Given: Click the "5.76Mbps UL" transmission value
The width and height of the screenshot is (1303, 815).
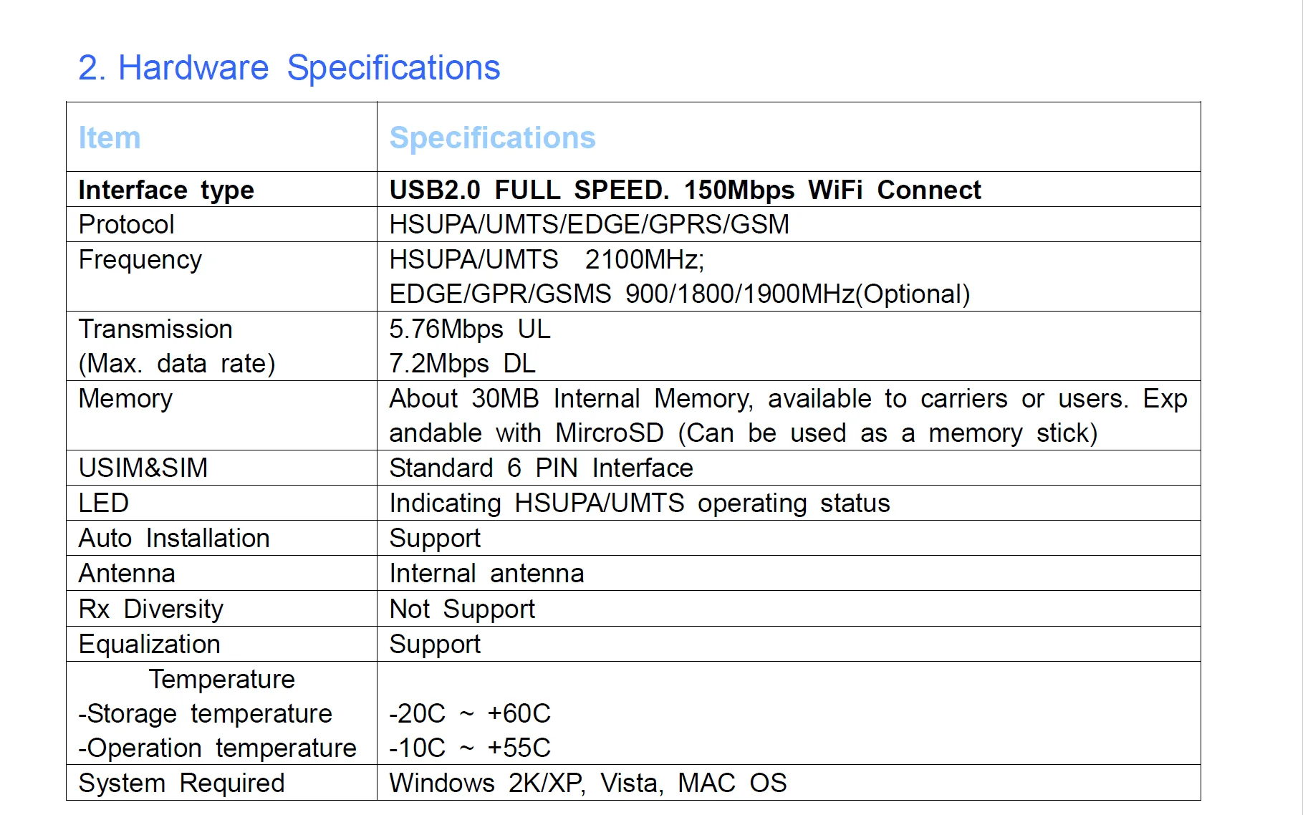Looking at the screenshot, I should coord(470,329).
